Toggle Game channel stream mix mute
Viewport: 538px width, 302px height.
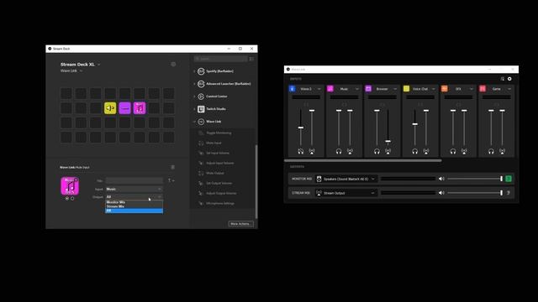[x=502, y=151]
